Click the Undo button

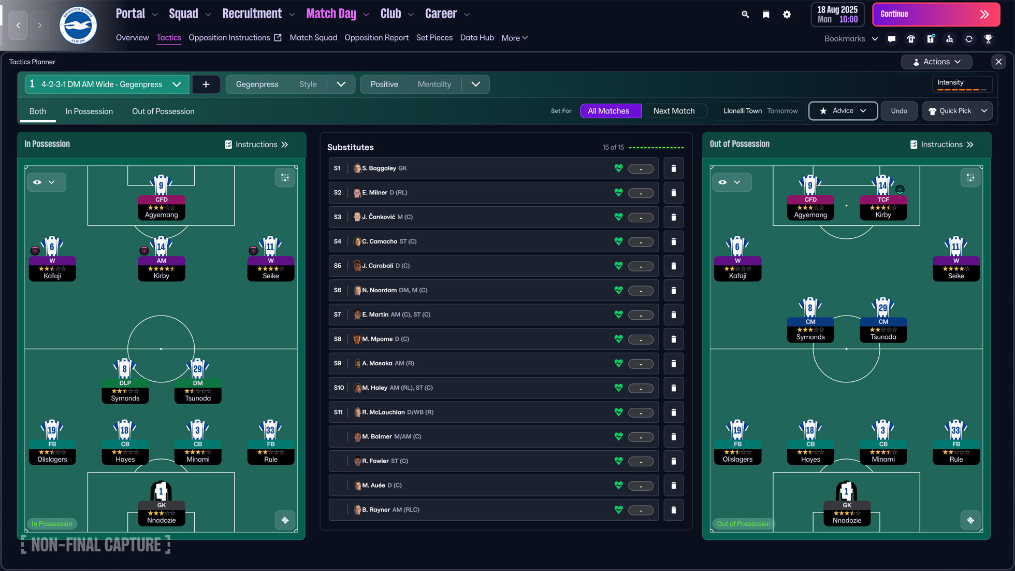898,111
